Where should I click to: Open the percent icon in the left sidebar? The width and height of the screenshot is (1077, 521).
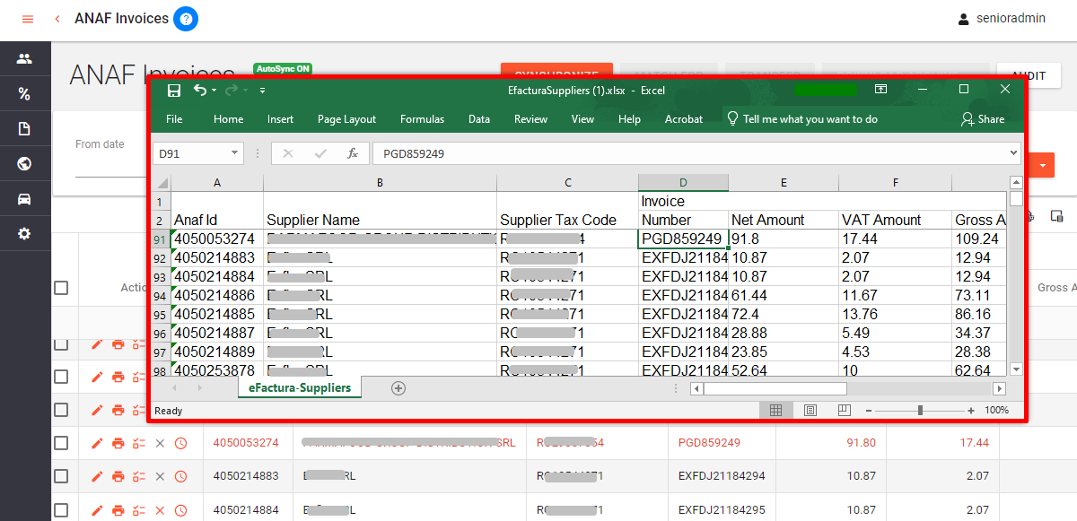click(x=24, y=94)
